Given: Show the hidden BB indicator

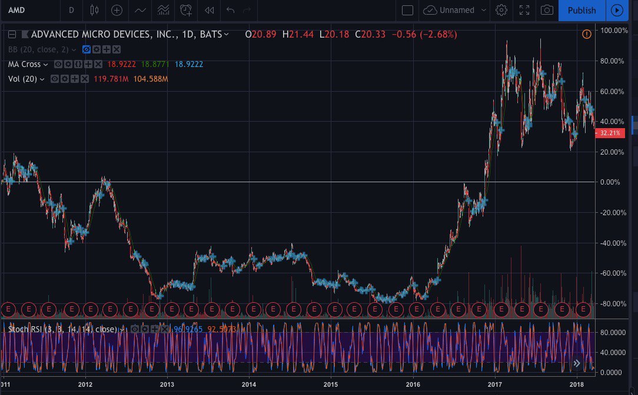Looking at the screenshot, I should pos(87,49).
